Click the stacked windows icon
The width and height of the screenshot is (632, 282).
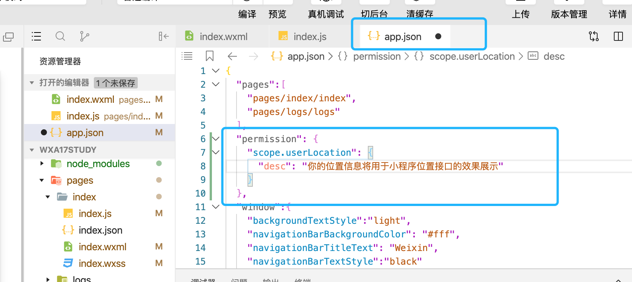[8, 37]
